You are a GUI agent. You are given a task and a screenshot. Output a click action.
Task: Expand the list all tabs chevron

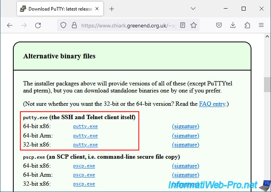tap(193, 9)
